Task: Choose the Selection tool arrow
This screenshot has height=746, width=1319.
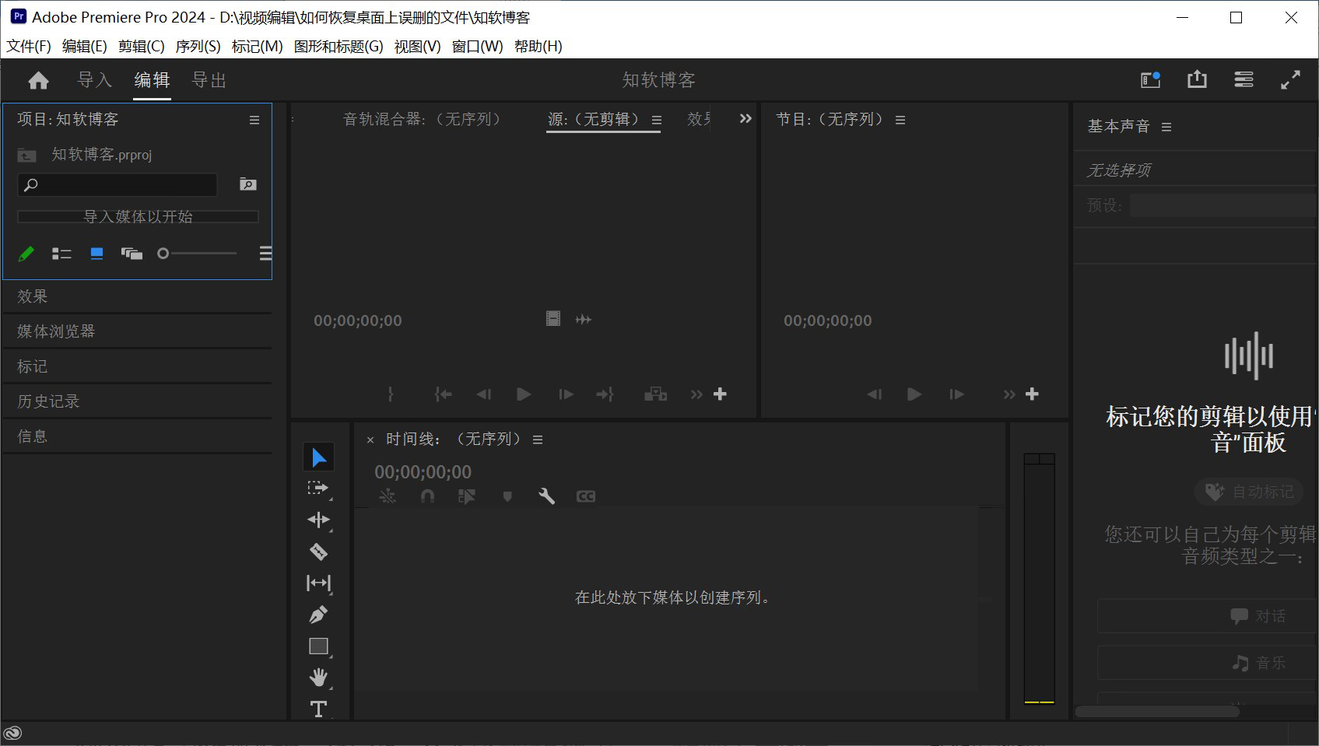Action: click(318, 457)
